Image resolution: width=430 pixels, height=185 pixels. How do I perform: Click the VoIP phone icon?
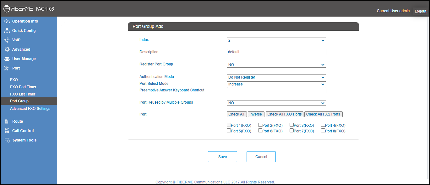coord(7,40)
